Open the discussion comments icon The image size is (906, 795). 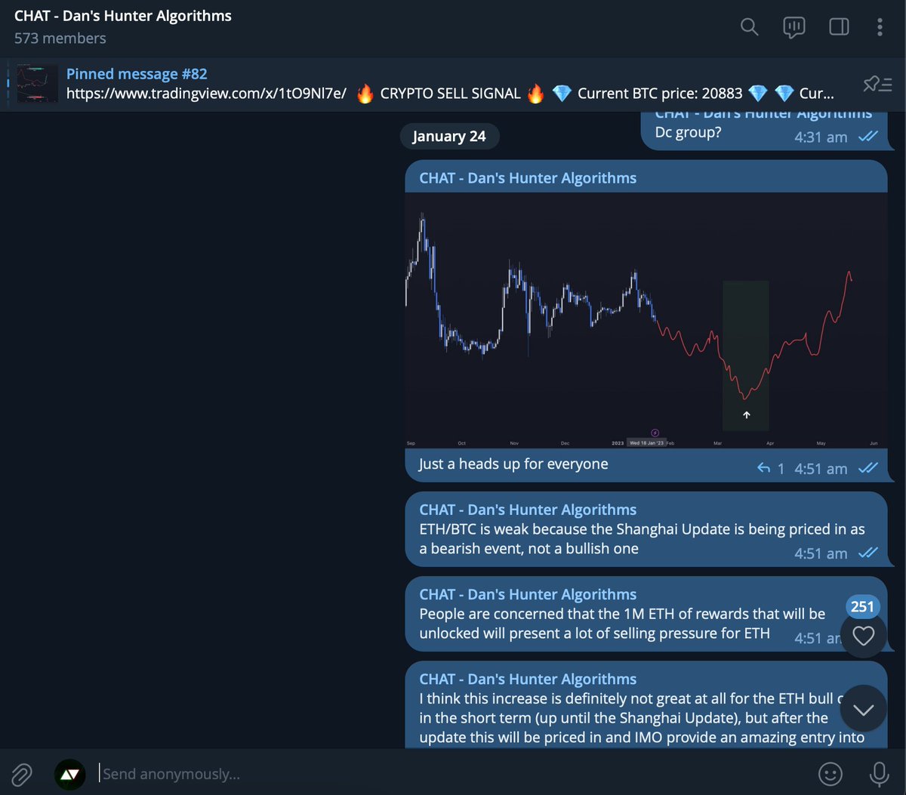[794, 27]
